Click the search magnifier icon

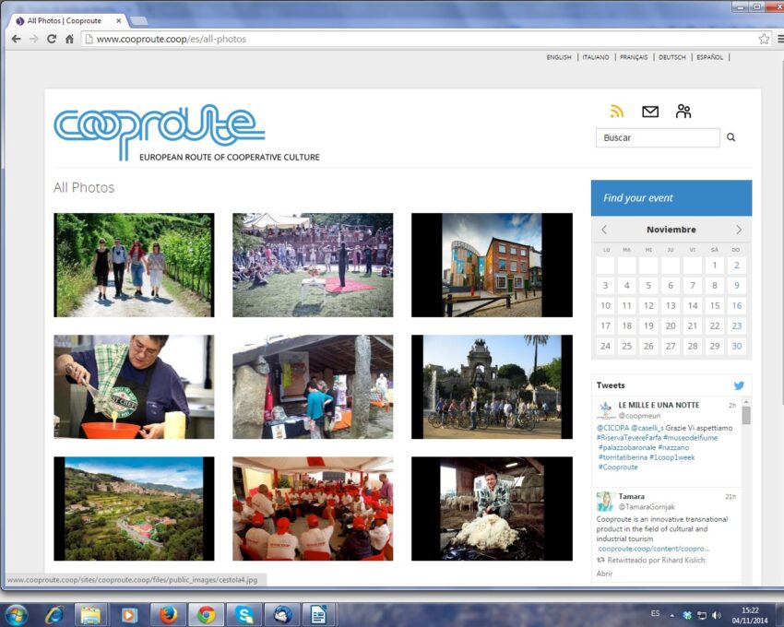click(x=731, y=137)
